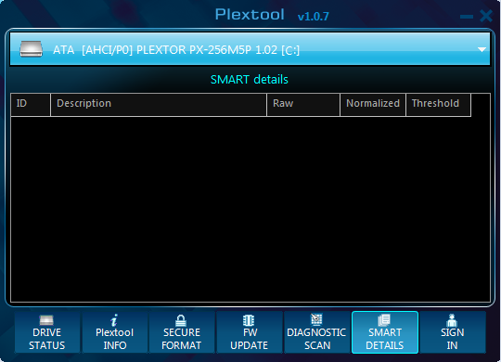Screen dimensions: 501x362
Task: Click the Threshold column header
Action: coord(438,105)
